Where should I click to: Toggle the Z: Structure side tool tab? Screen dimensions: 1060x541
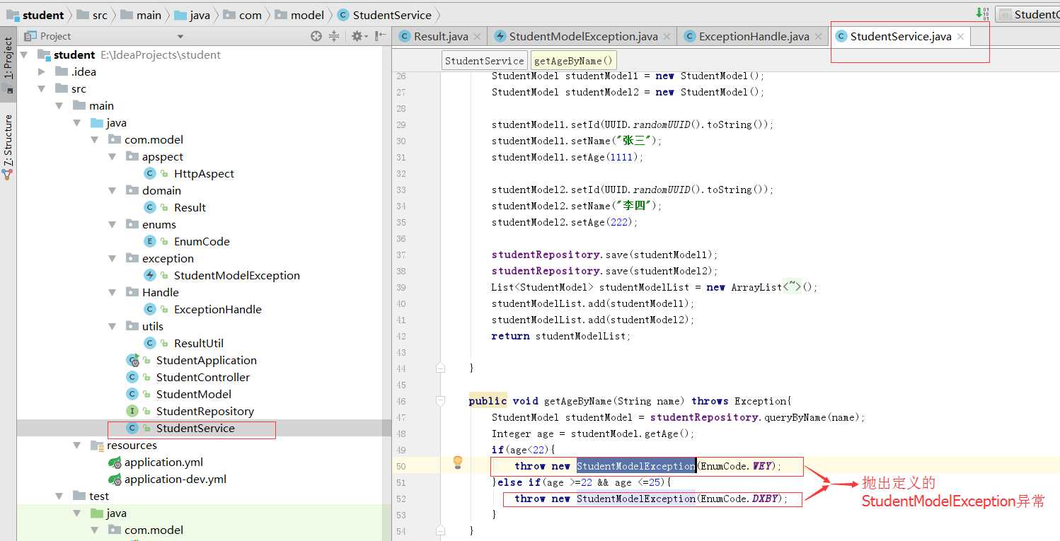pos(8,146)
